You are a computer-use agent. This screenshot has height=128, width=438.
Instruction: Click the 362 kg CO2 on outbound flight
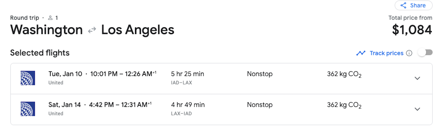point(344,74)
